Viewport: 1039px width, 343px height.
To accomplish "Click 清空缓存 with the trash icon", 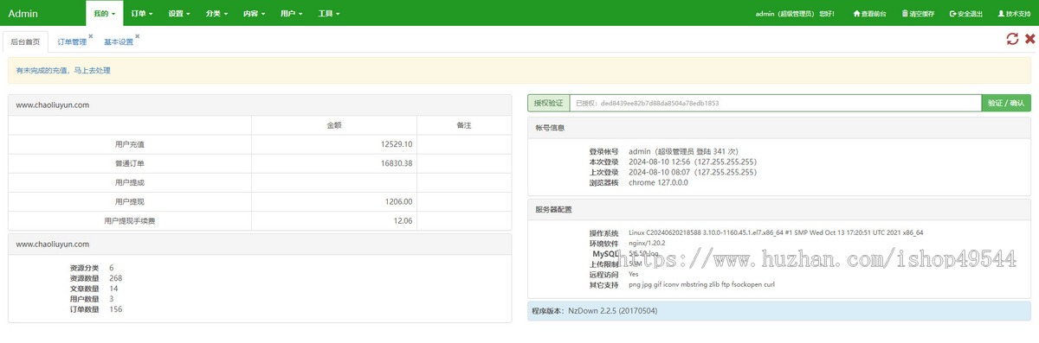I will pyautogui.click(x=919, y=14).
